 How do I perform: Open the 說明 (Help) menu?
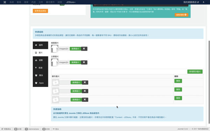click(60, 2)
